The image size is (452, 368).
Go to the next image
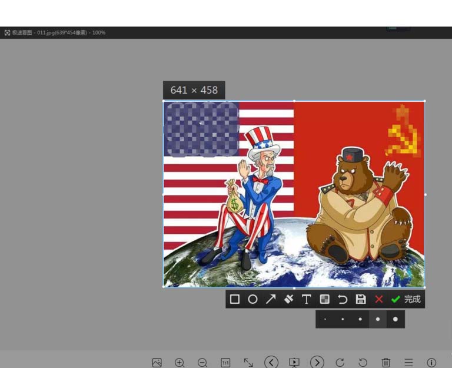click(x=317, y=362)
